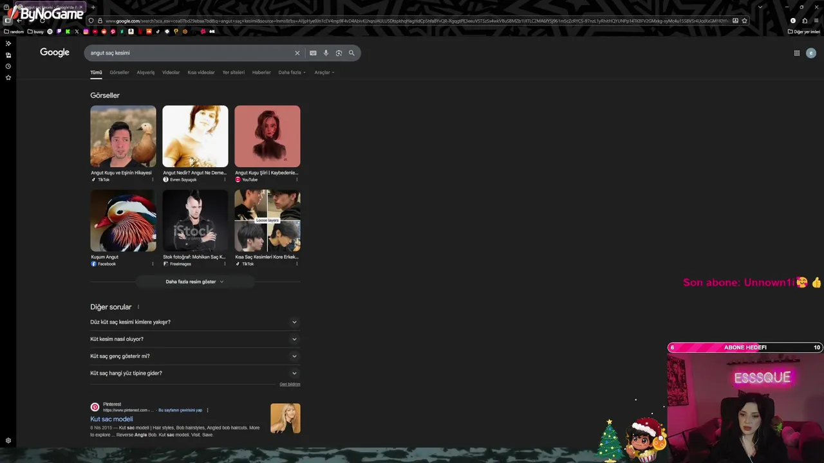Expand Küt saç hangi yüz tipine gider
824x463 pixels.
(195, 373)
